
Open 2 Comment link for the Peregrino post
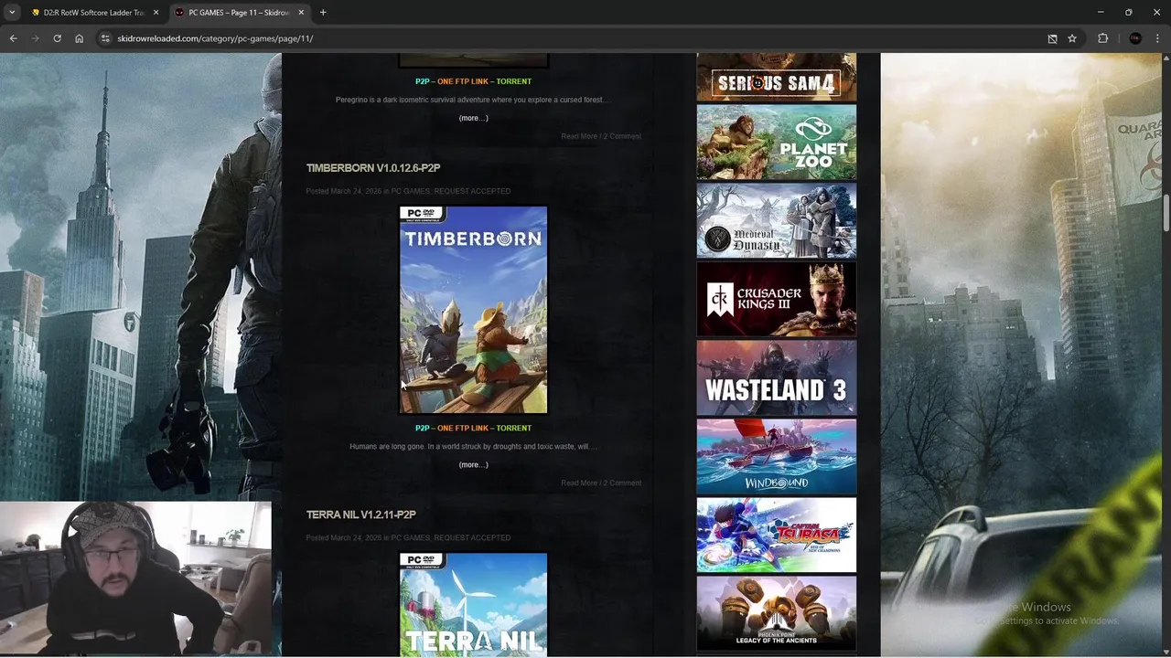[622, 136]
